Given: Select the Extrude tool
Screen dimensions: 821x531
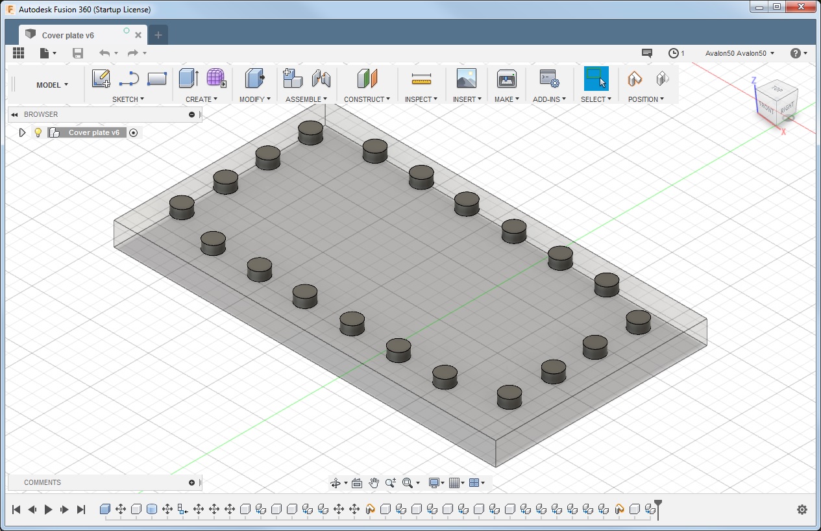Looking at the screenshot, I should click(x=189, y=79).
